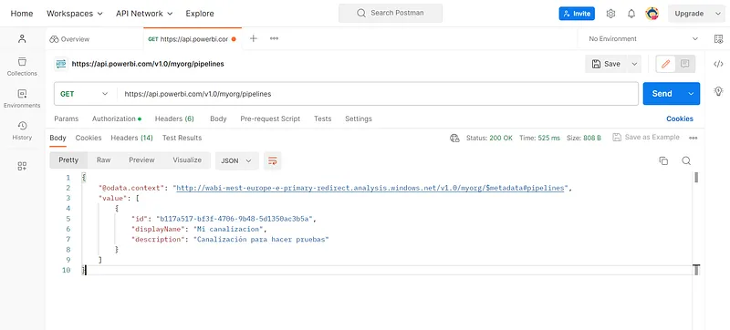Screen dimensions: 730x330
Task: Click the Status: 200 OK text
Action: 489,138
